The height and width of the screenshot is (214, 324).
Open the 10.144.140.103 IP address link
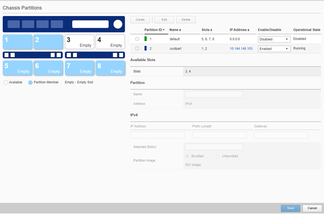coord(241,48)
